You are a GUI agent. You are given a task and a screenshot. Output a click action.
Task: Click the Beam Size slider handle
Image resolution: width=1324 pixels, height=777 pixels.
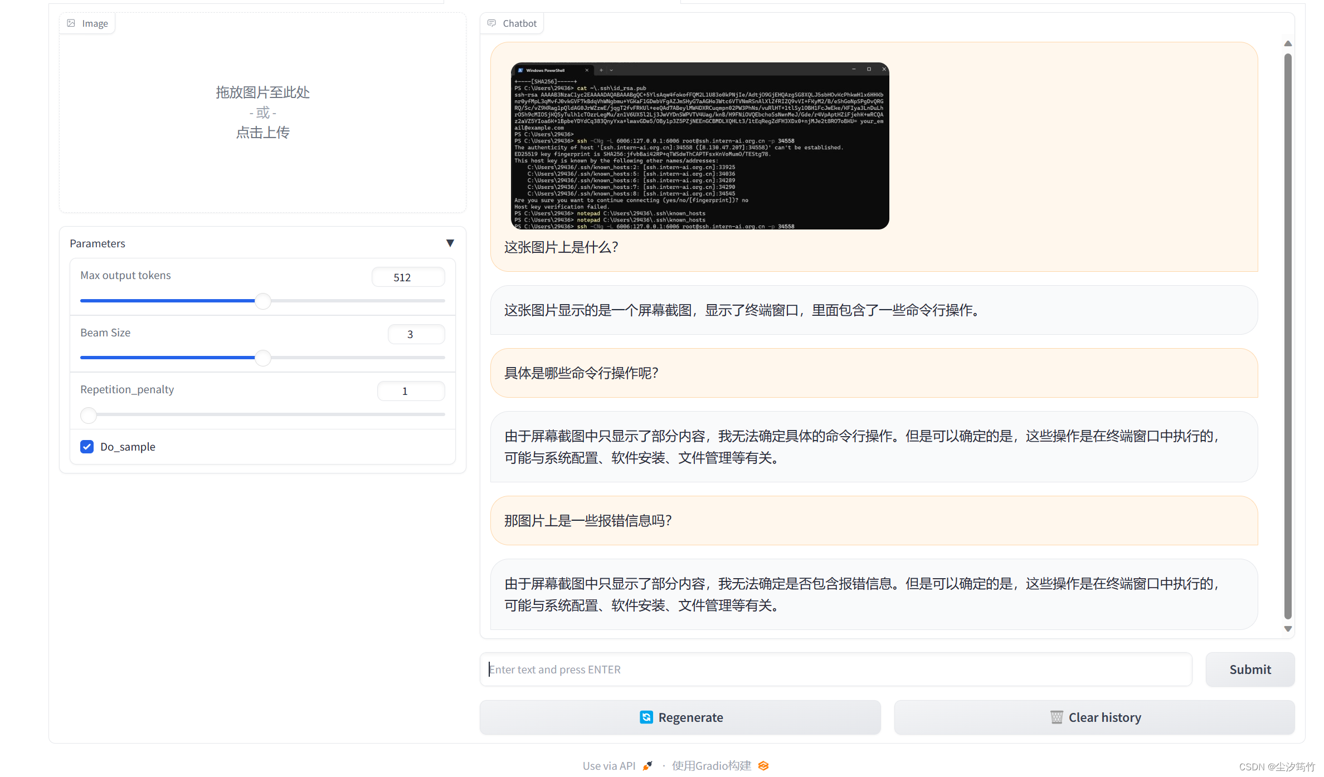click(262, 358)
